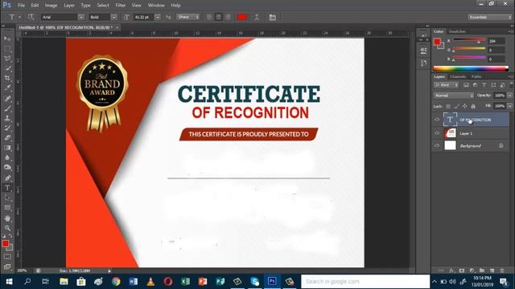This screenshot has height=289, width=515.
Task: Select the Healing Brush tool
Action: pyautogui.click(x=7, y=98)
